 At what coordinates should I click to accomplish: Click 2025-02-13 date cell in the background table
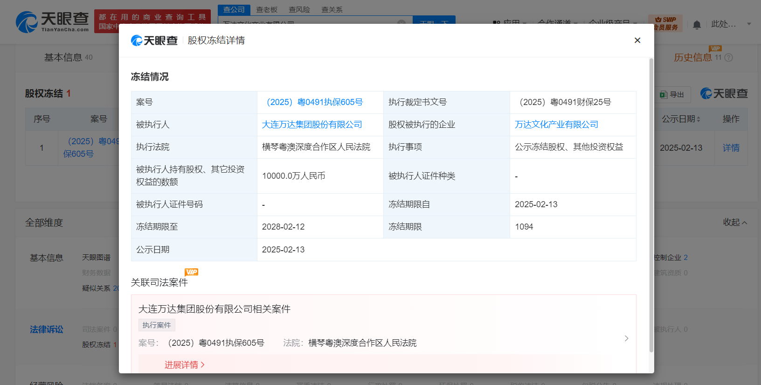coord(681,148)
